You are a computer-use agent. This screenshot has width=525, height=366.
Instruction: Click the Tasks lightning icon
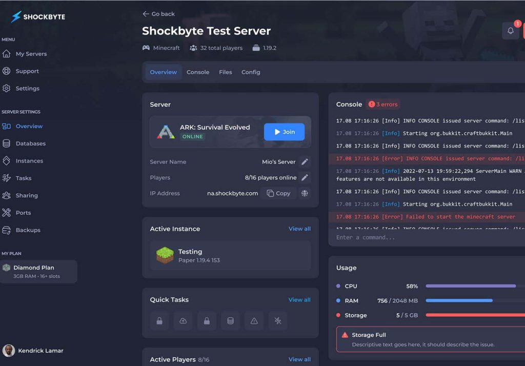pos(6,178)
